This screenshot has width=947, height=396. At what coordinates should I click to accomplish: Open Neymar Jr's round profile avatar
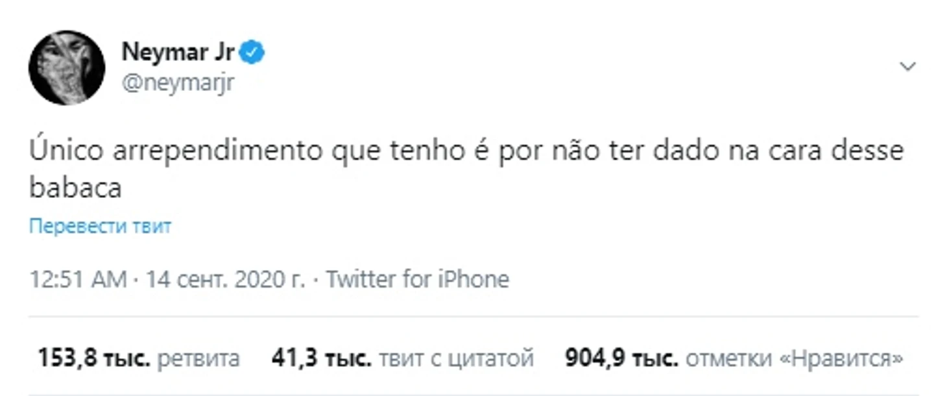click(x=66, y=68)
